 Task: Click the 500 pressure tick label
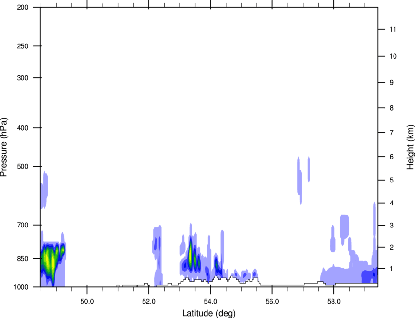coord(22,166)
